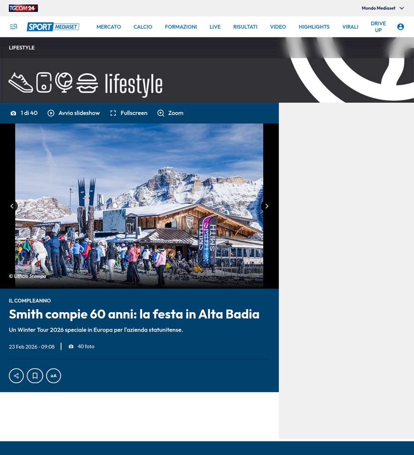This screenshot has height=455, width=414.
Task: Activate the Zoom gallery control
Action: click(170, 113)
